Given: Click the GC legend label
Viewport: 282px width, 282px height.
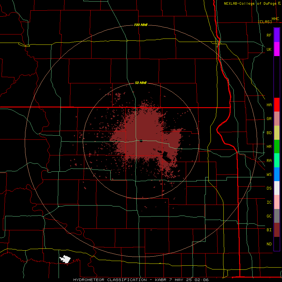Looking at the screenshot, I should click(269, 216).
